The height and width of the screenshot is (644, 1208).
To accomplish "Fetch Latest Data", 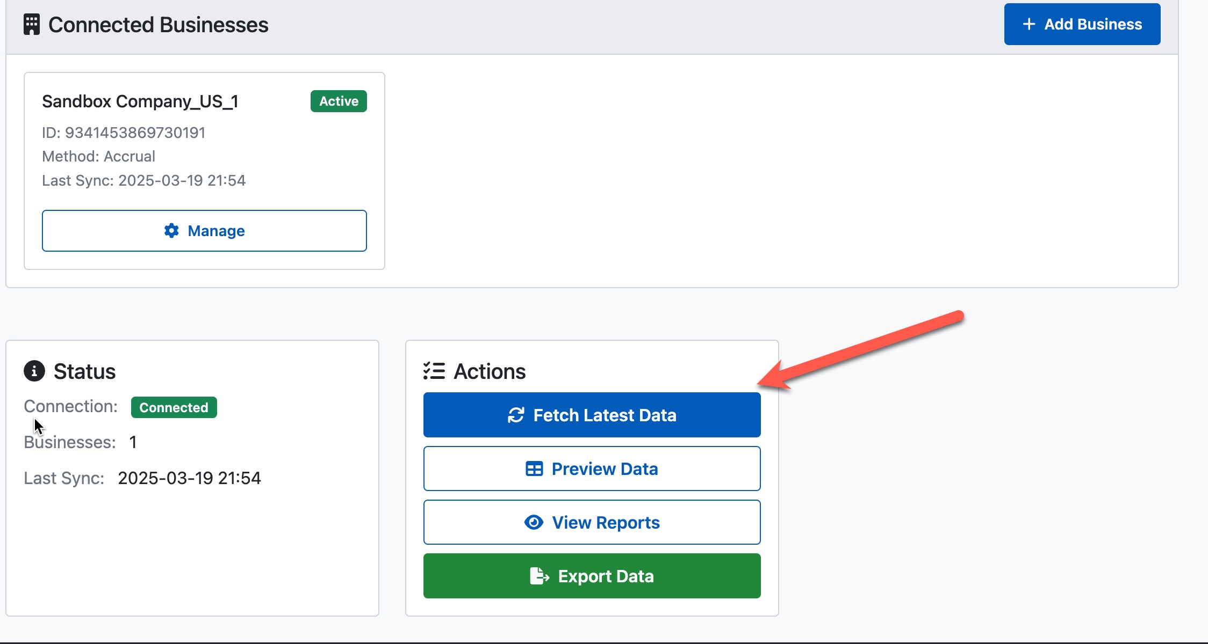I will point(592,415).
